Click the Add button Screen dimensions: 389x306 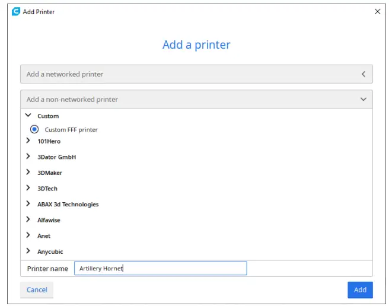360,290
